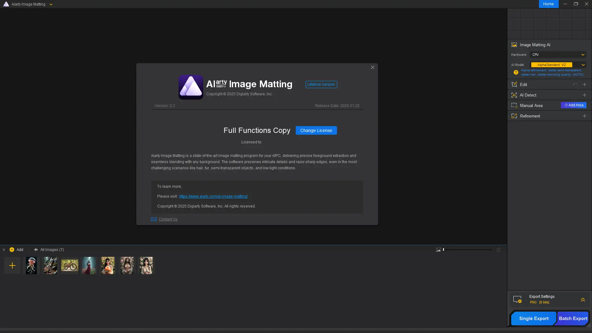Click the Contact Us envelope icon

154,219
